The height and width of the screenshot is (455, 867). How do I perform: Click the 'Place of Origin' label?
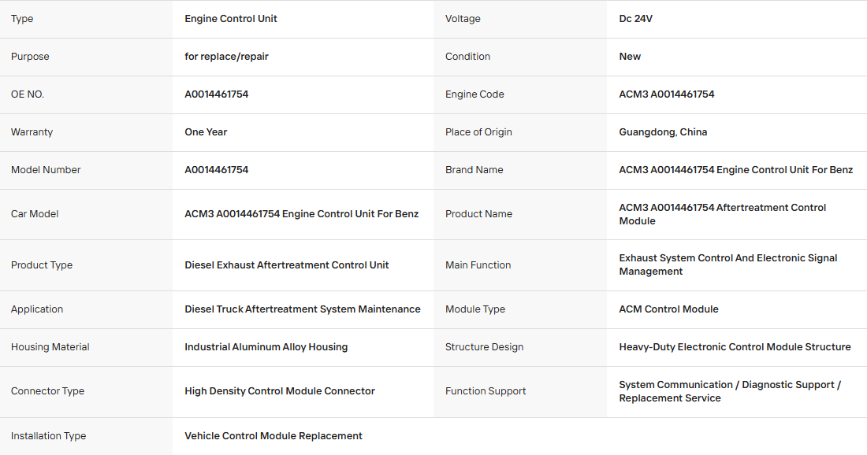479,132
